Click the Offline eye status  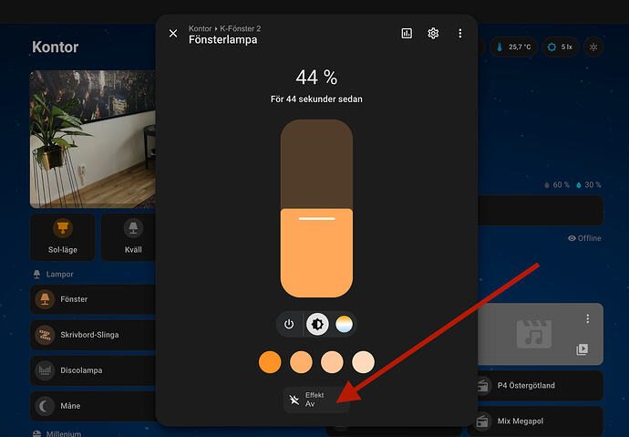584,238
